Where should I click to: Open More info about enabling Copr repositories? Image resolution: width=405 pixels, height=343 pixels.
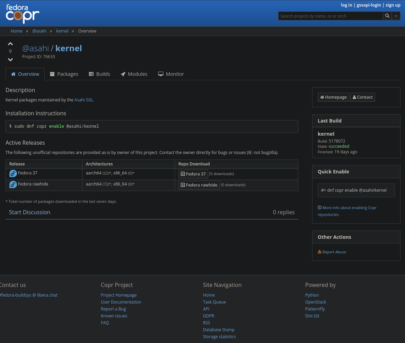pyautogui.click(x=347, y=211)
